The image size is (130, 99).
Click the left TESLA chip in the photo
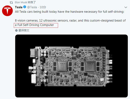63,66
